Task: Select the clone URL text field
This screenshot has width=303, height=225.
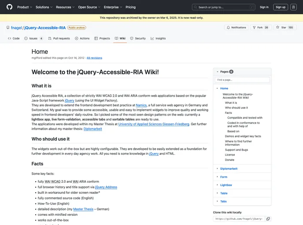Action: (x=239, y=219)
